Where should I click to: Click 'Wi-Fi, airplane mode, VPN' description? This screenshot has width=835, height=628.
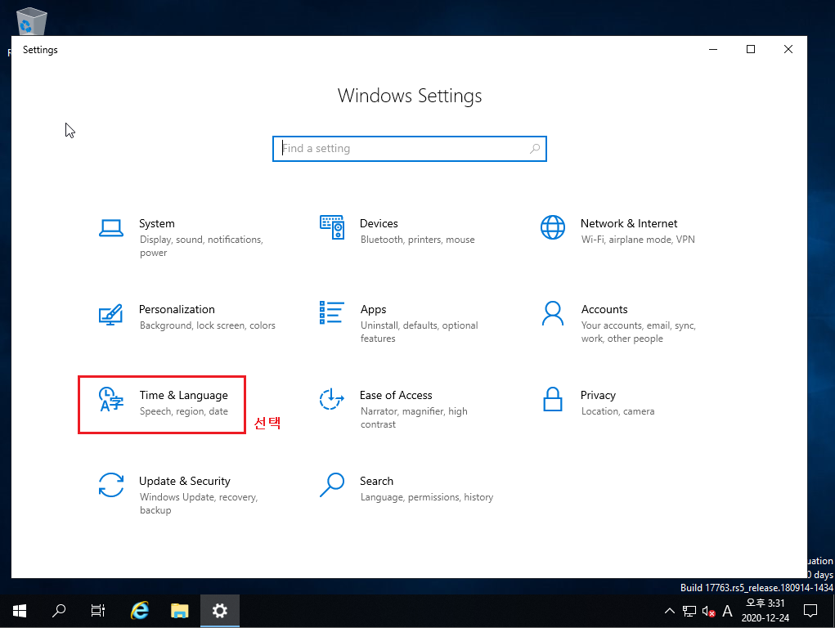[x=638, y=240]
